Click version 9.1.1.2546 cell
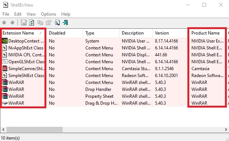The image size is (229, 141). pos(164,69)
